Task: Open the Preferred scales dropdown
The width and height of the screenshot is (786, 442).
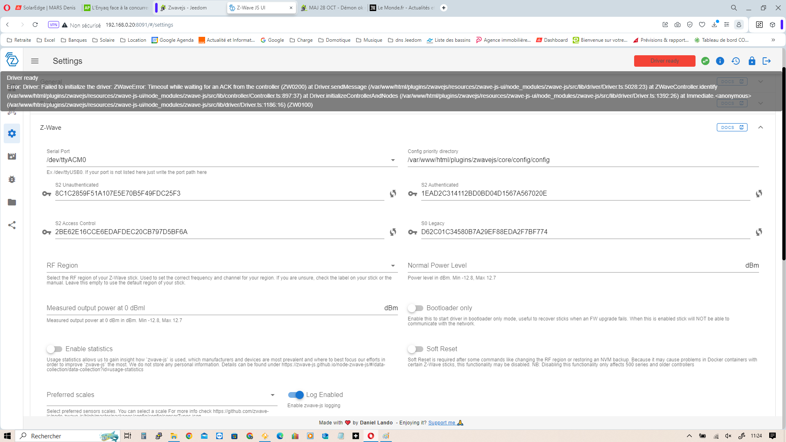Action: (273, 395)
